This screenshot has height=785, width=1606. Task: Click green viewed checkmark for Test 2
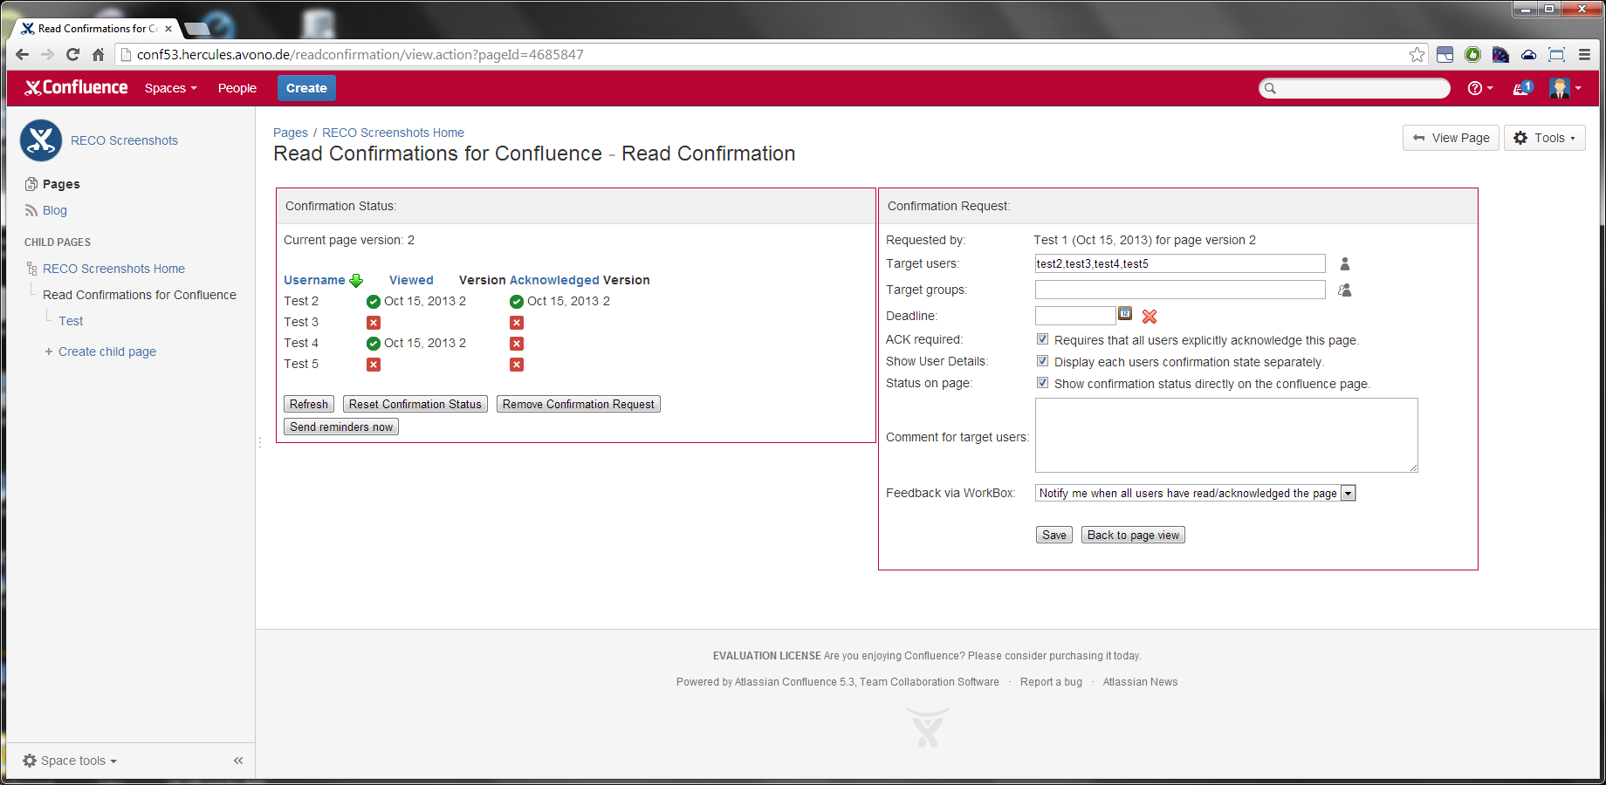[374, 302]
